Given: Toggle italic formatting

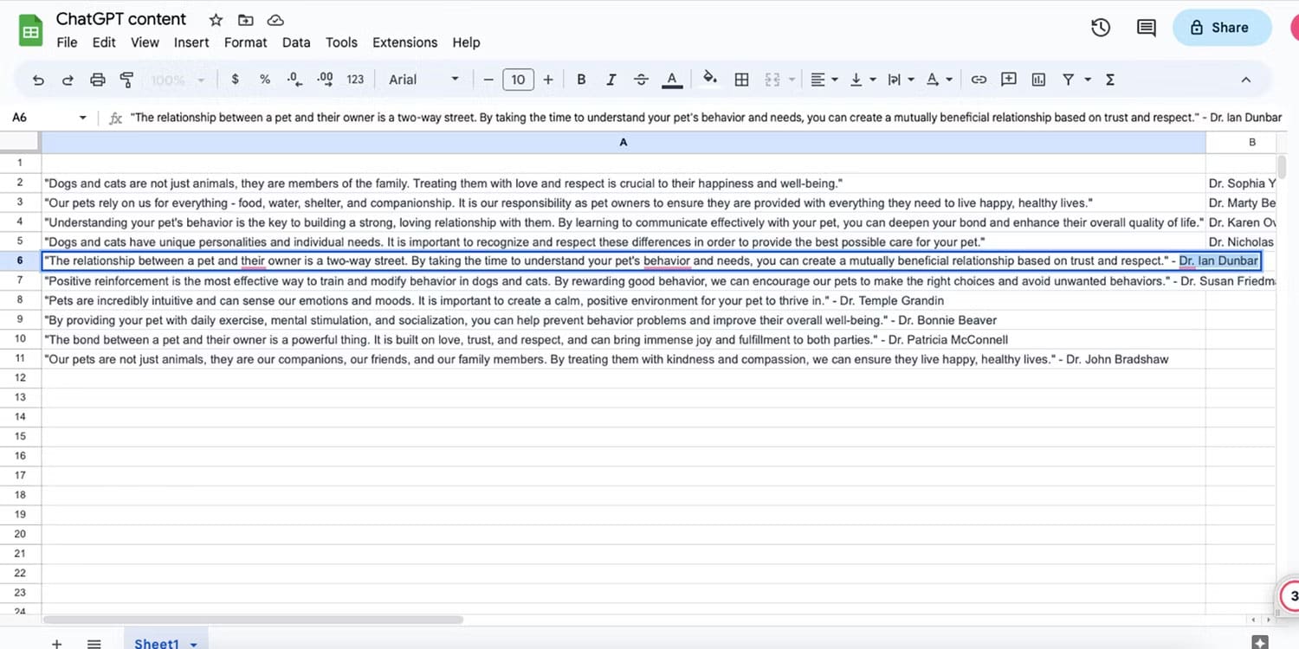Looking at the screenshot, I should 611,79.
